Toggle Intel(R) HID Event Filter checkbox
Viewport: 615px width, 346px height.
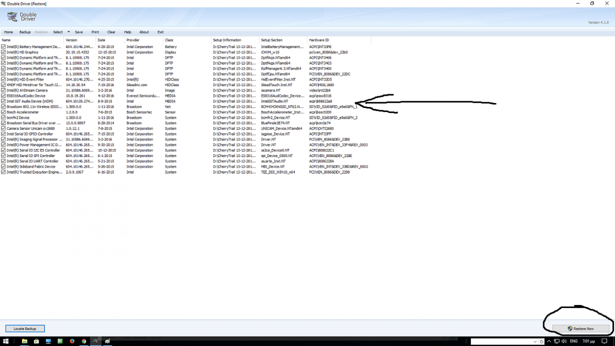(x=4, y=79)
